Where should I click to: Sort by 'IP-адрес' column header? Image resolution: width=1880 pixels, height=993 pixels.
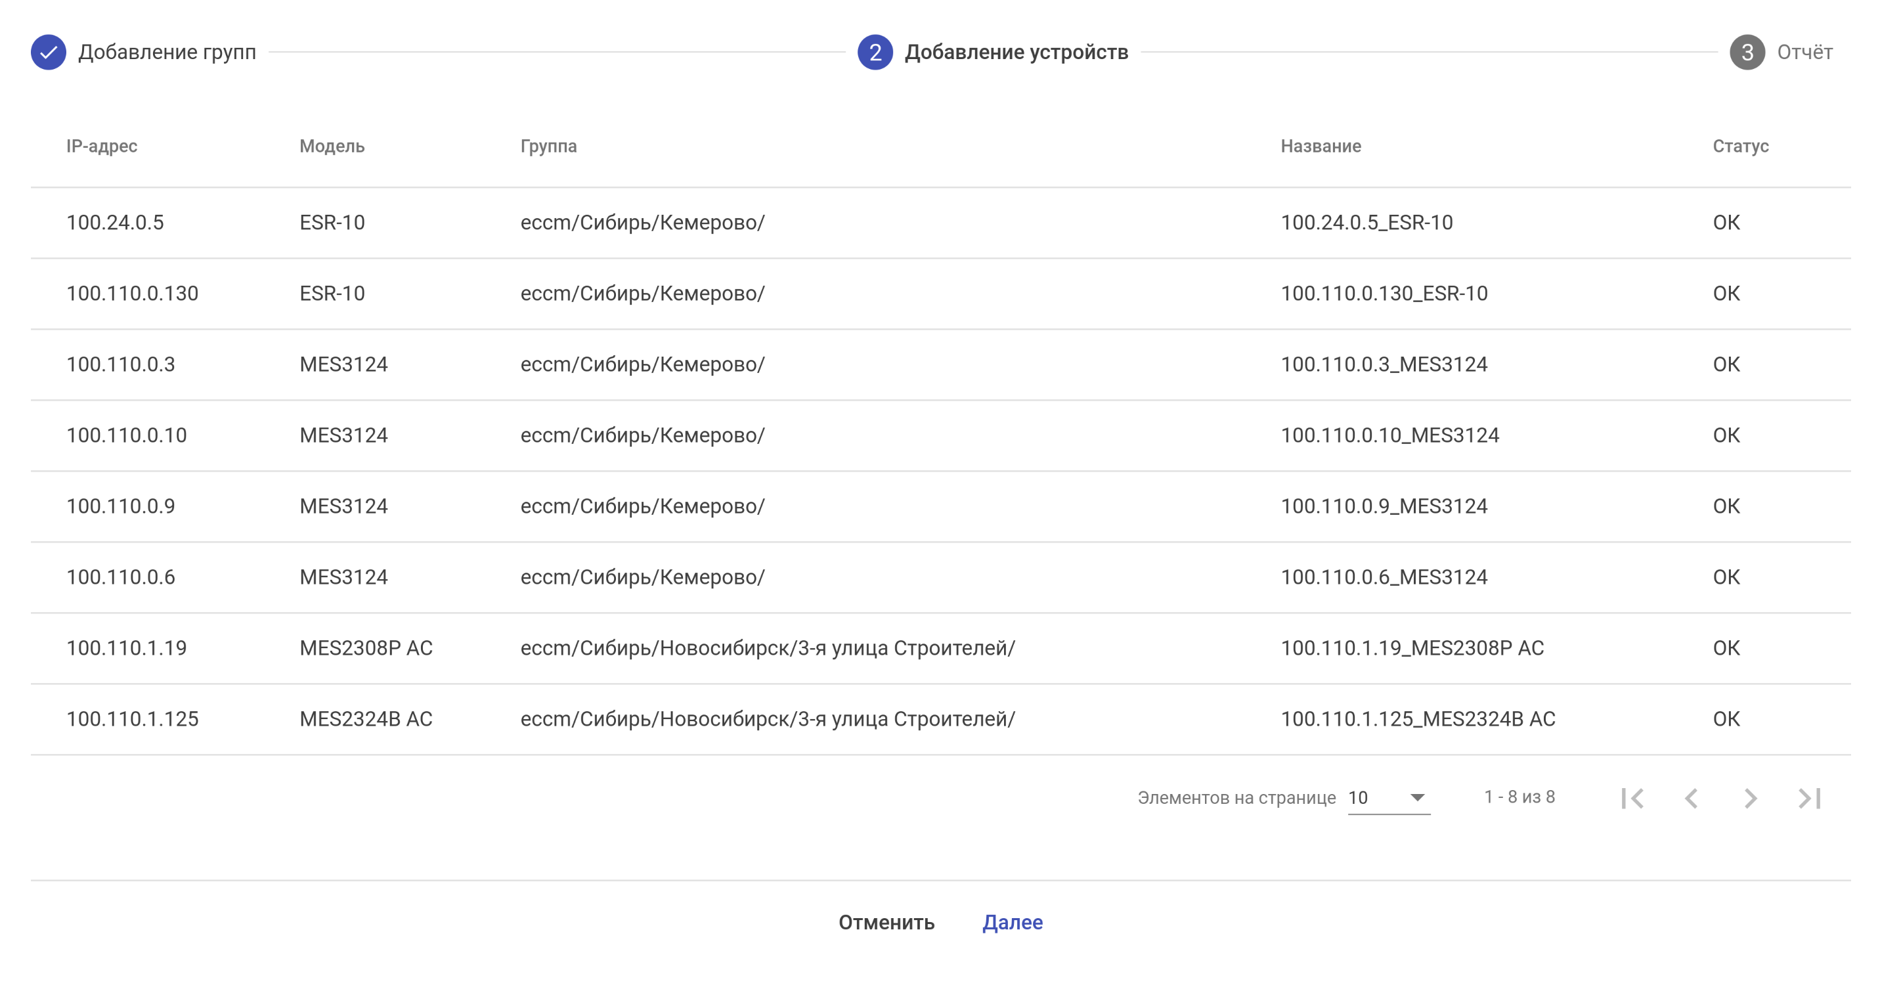tap(101, 146)
